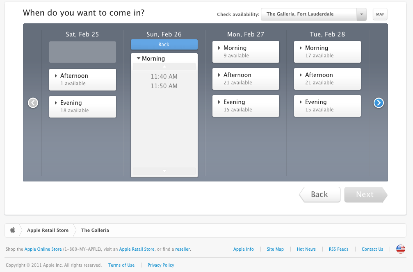Click blue Back button under Sun, Feb 26
This screenshot has height=272, width=413.
point(164,45)
